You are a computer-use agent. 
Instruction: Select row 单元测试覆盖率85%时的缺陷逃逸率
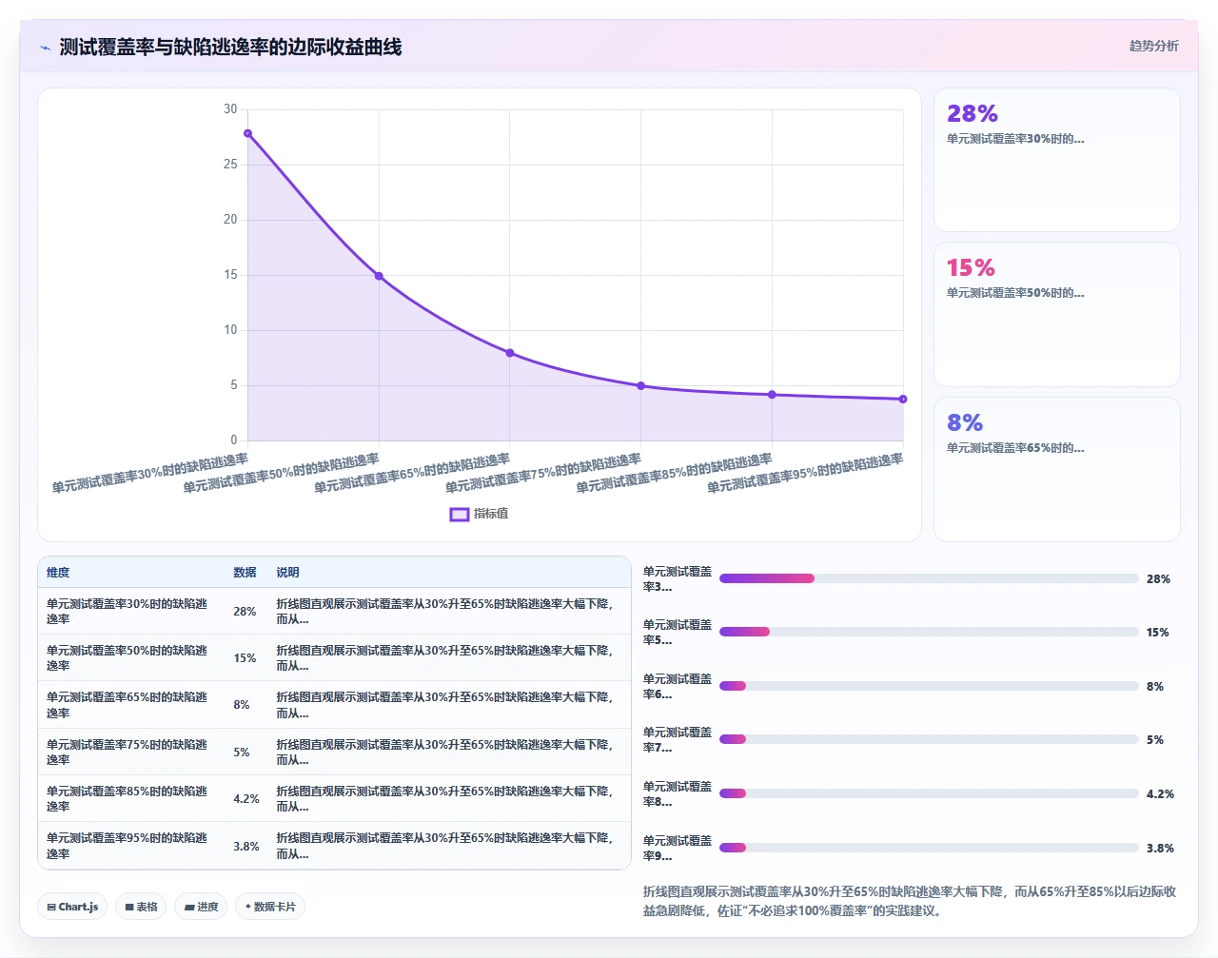tap(334, 798)
